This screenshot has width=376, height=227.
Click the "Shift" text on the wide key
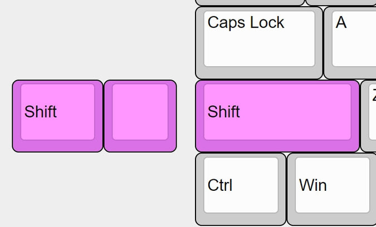[224, 112]
